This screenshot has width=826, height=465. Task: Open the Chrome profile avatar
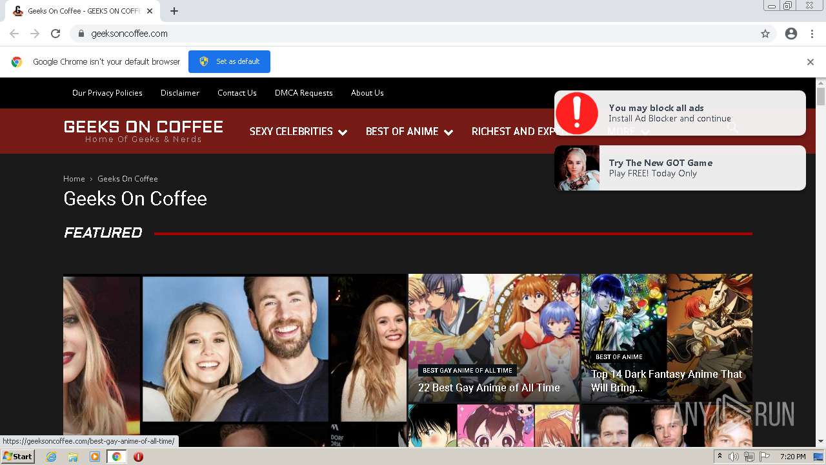[791, 34]
